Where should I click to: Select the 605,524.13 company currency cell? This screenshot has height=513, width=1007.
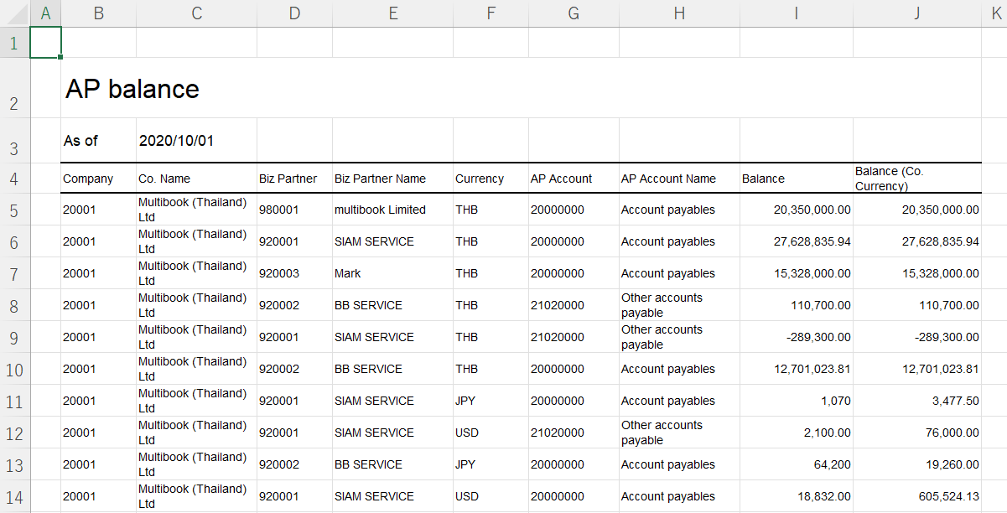pyautogui.click(x=917, y=496)
